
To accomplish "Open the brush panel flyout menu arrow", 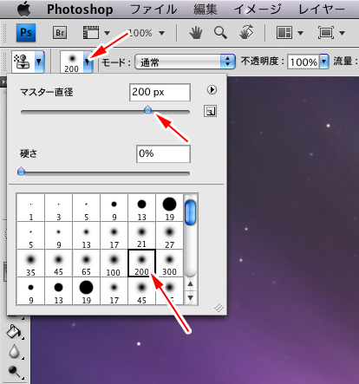I will click(x=212, y=90).
